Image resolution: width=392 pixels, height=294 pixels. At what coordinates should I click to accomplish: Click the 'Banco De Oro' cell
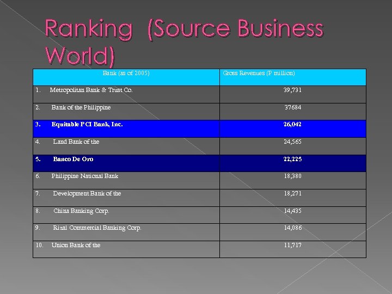126,163
